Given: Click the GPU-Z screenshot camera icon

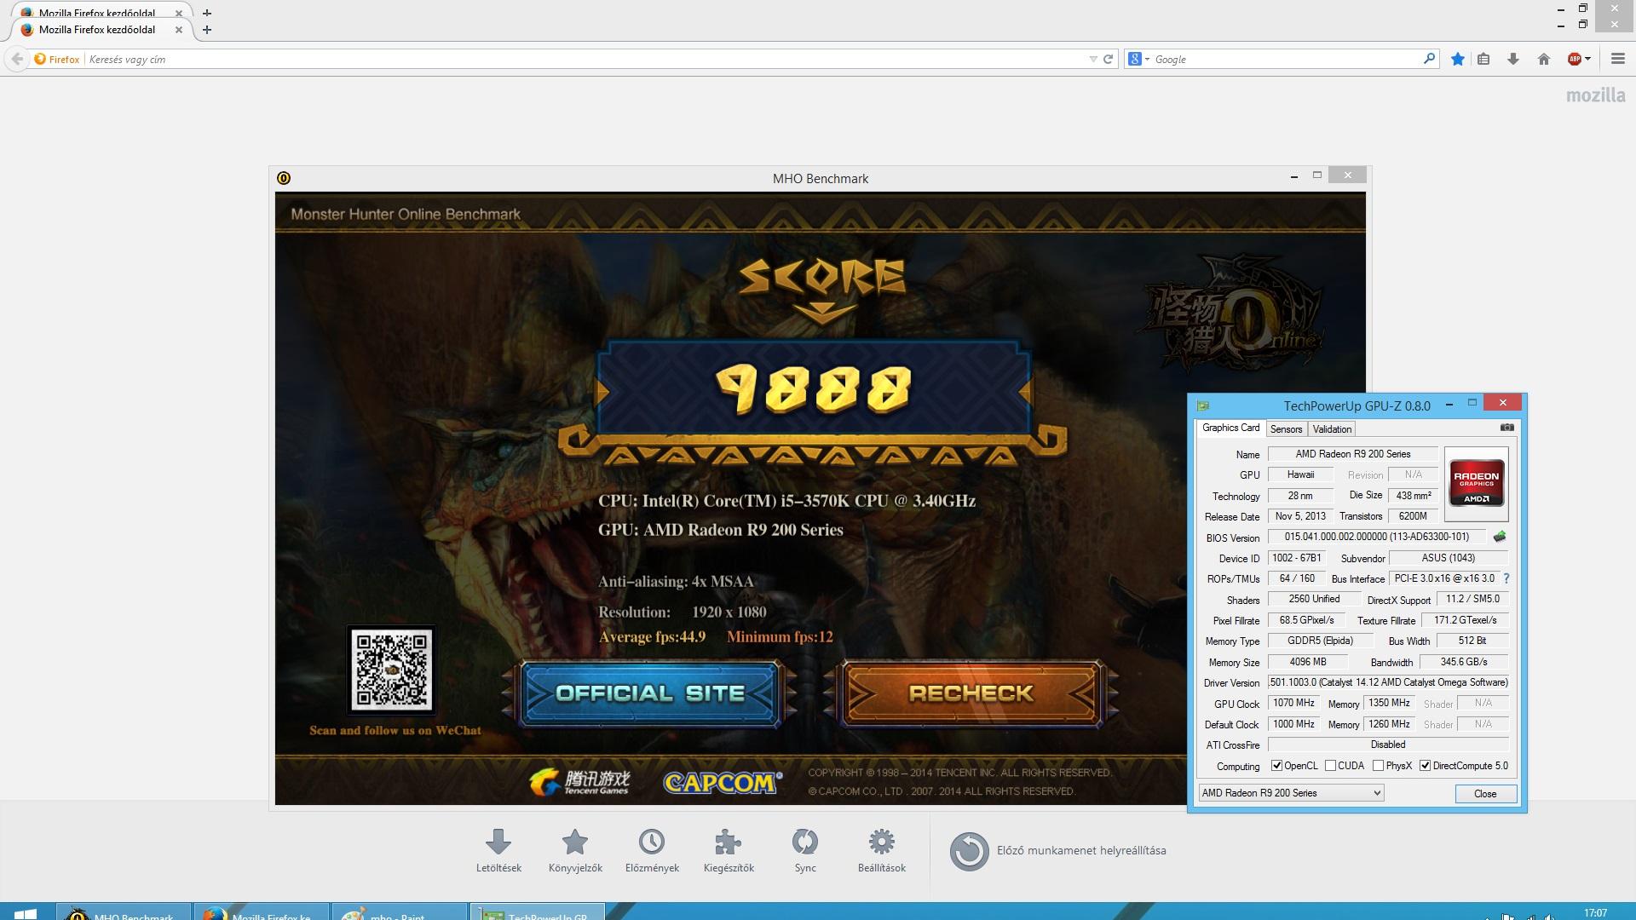Looking at the screenshot, I should coord(1506,428).
